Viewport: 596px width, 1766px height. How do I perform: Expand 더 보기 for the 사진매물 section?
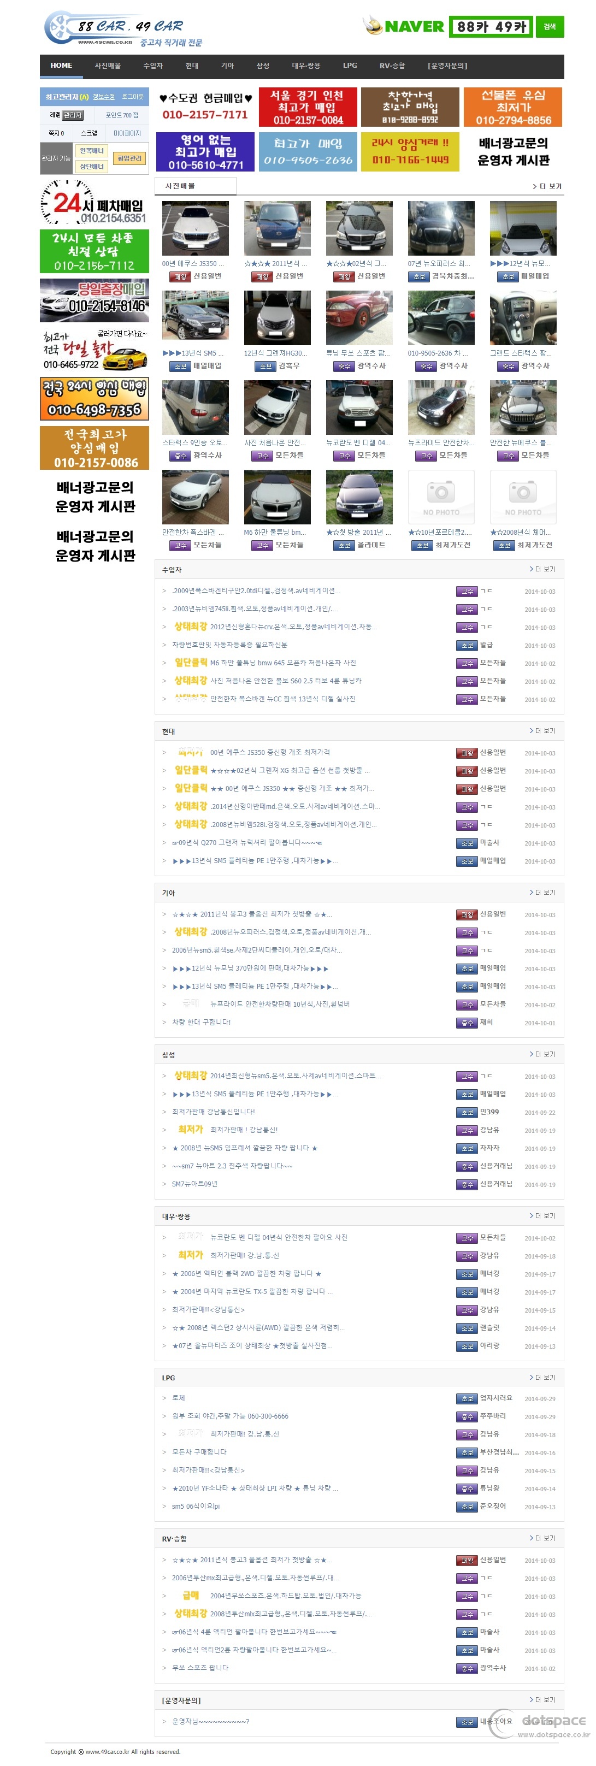[x=547, y=186]
